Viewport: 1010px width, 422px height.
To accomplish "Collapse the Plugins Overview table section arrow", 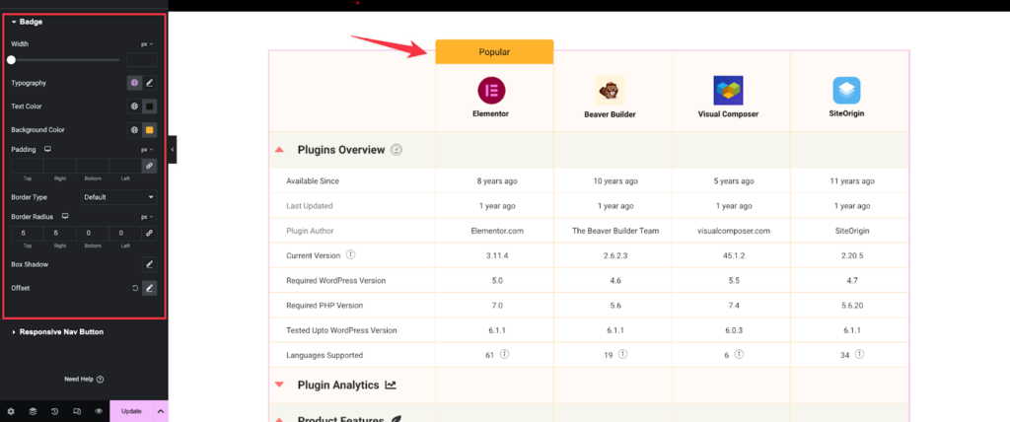I will pyautogui.click(x=279, y=150).
